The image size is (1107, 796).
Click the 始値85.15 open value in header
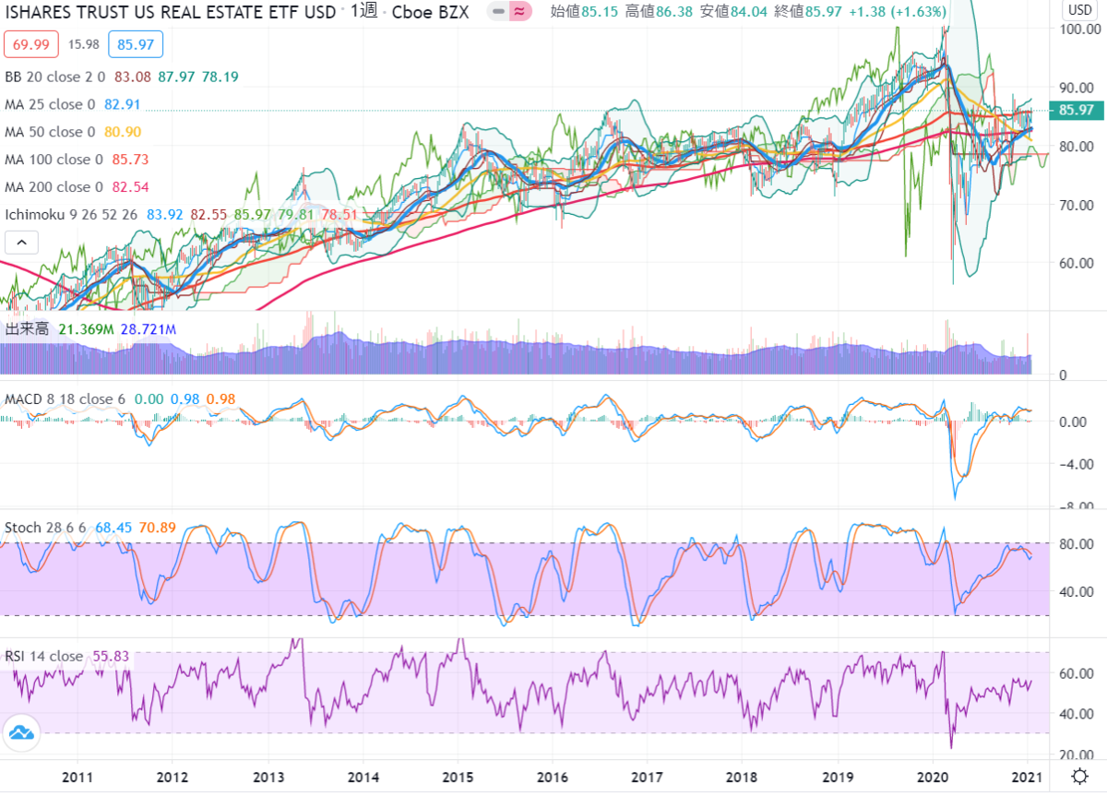[x=586, y=11]
